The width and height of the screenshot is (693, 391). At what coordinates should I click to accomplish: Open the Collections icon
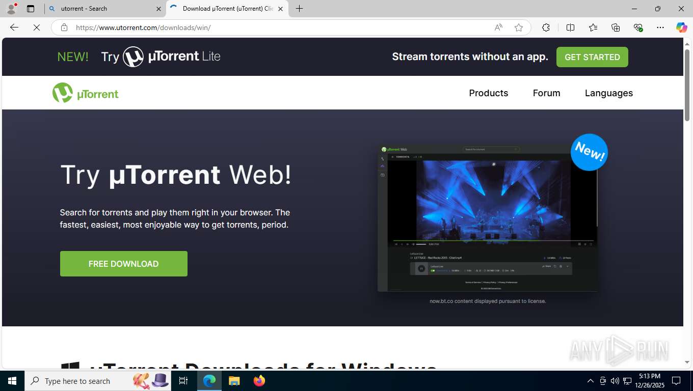pyautogui.click(x=616, y=27)
